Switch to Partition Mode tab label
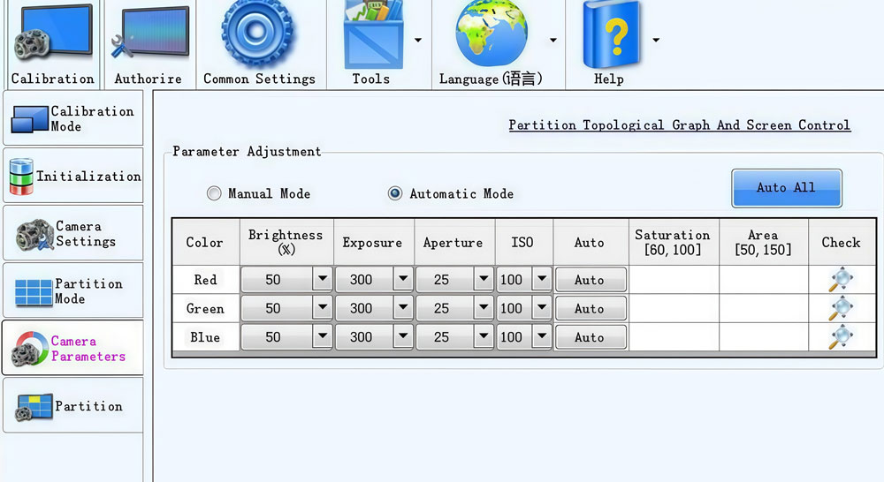Screen dimensions: 884x482 pos(88,291)
